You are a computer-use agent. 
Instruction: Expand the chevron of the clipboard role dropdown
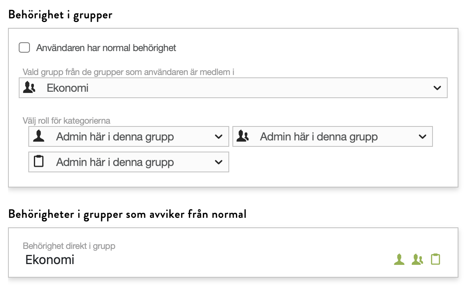tap(218, 162)
